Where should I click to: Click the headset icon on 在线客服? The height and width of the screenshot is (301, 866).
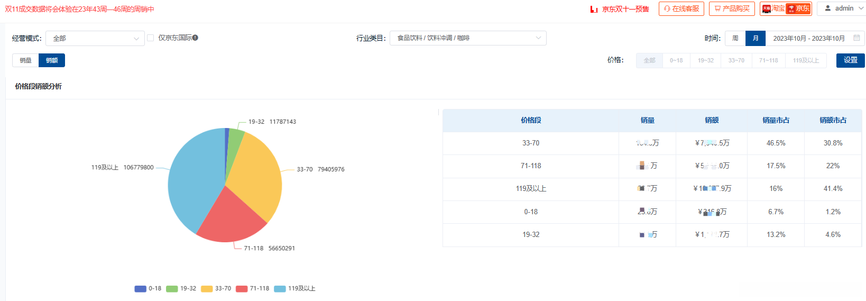click(667, 8)
